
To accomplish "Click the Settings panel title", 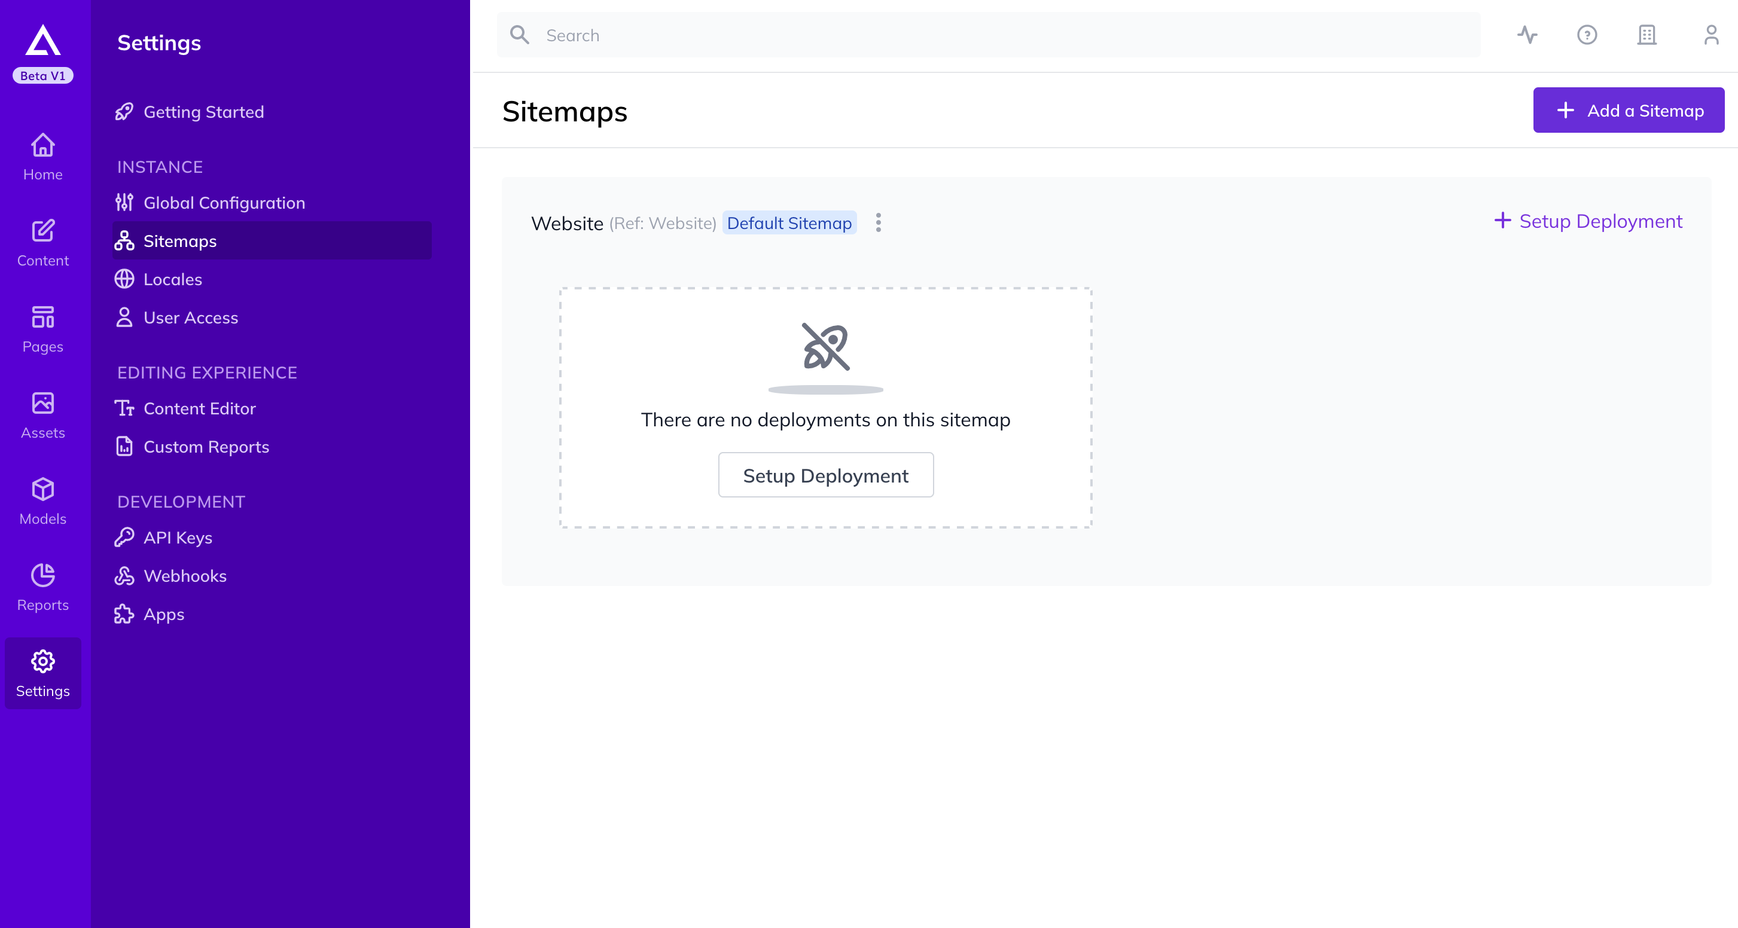I will (x=159, y=43).
